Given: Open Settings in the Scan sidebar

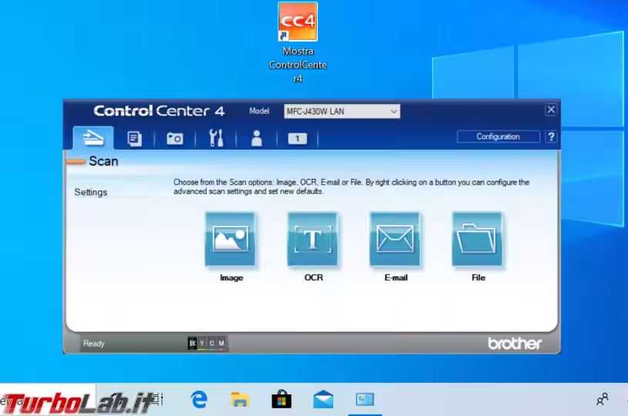Looking at the screenshot, I should click(x=91, y=192).
